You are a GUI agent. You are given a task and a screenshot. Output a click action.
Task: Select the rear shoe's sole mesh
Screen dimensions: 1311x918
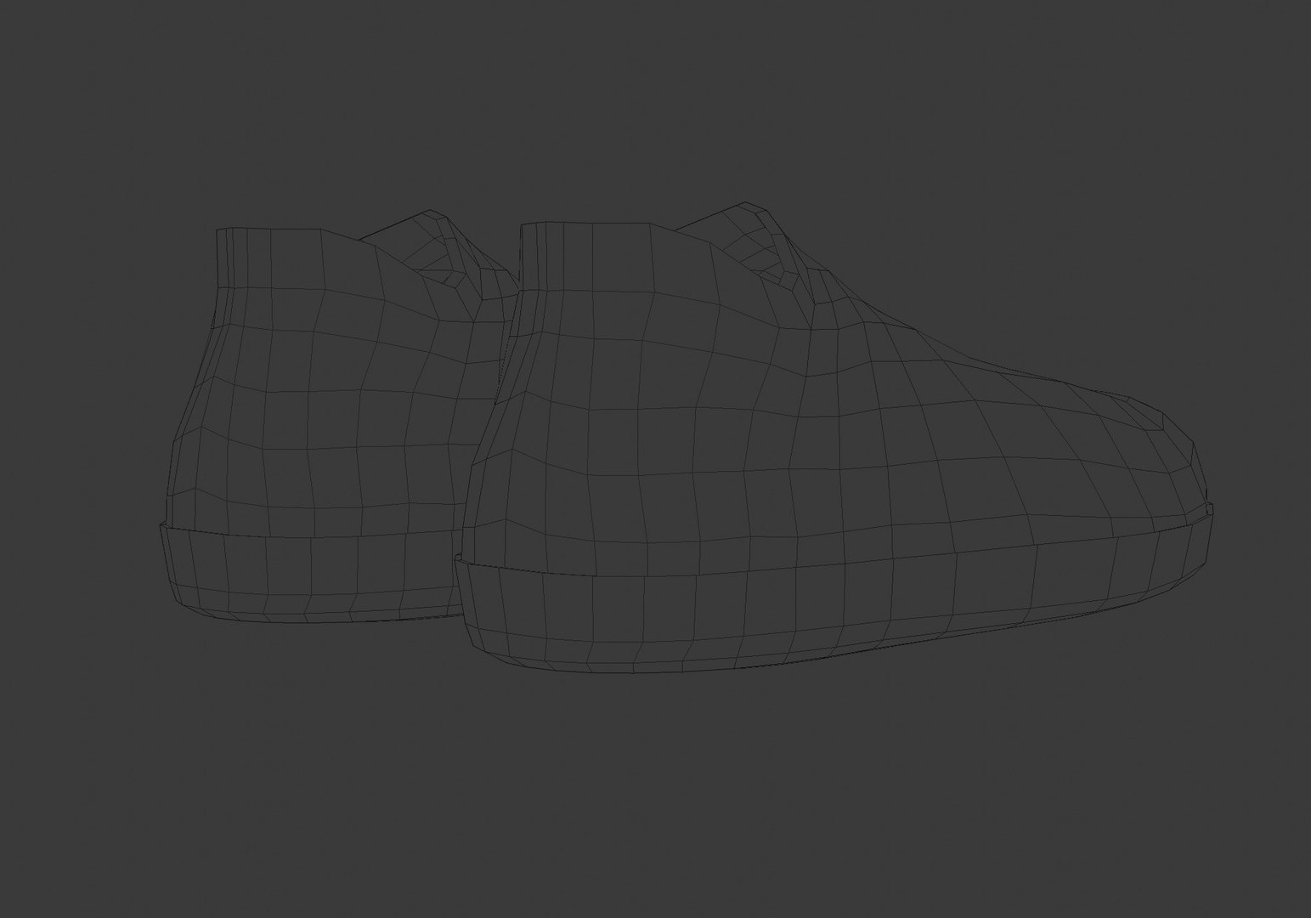[x=310, y=574]
